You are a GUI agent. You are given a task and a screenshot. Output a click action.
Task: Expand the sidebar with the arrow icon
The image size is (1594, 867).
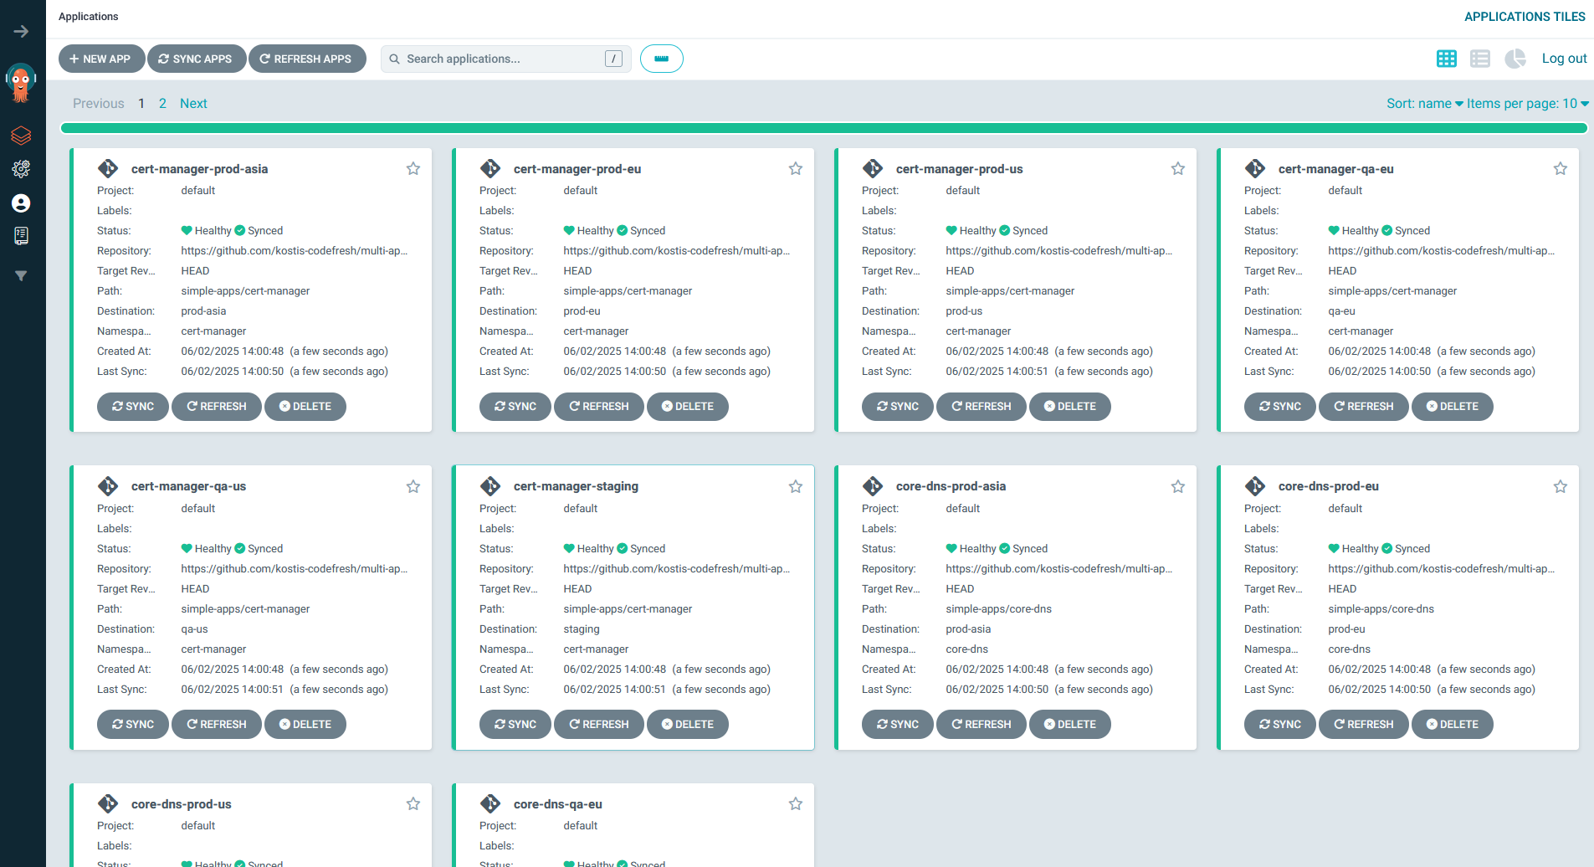(21, 32)
